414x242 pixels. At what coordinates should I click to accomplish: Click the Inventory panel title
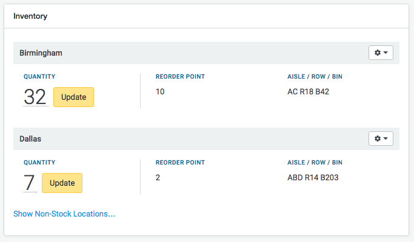coord(30,16)
